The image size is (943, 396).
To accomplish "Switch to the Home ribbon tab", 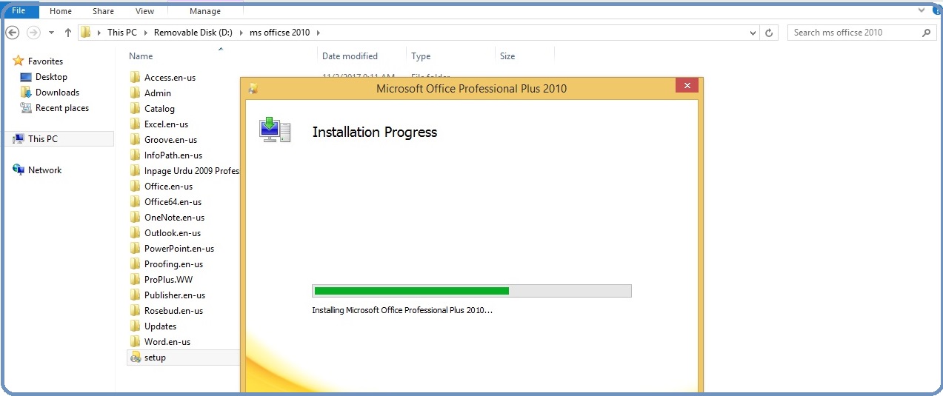I will point(61,11).
